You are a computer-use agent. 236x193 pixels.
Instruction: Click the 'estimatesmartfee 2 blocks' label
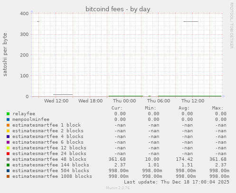(x=48, y=131)
